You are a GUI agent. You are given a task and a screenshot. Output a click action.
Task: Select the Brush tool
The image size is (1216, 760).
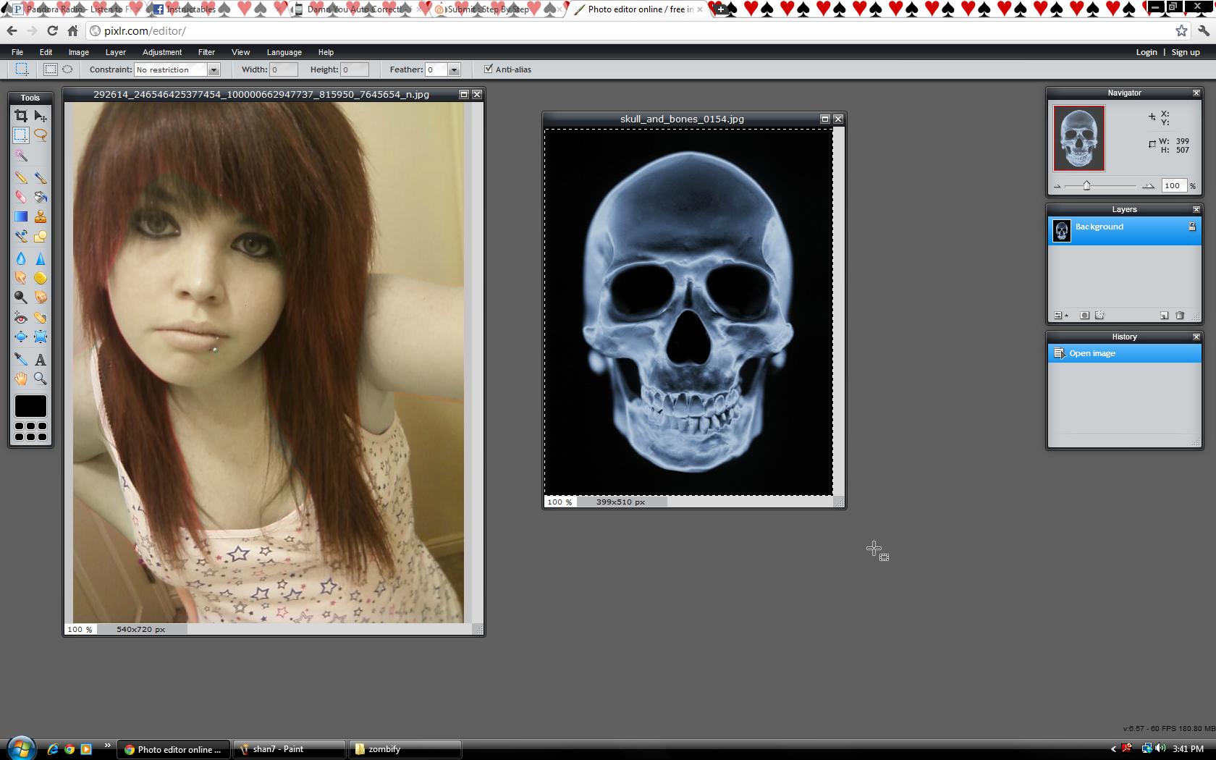click(x=41, y=177)
